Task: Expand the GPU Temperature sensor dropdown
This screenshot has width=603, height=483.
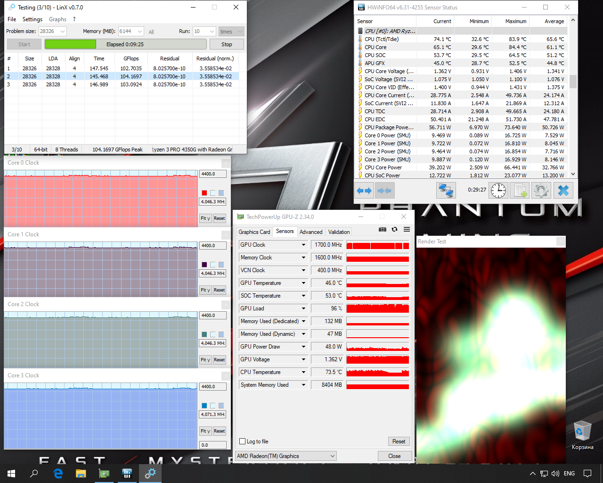Action: coord(303,283)
